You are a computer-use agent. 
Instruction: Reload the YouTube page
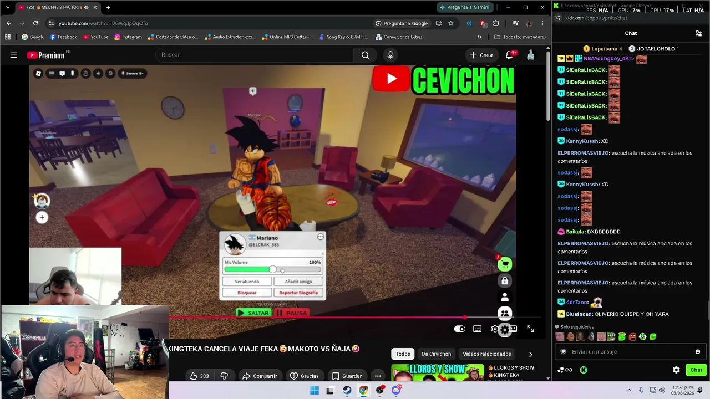35,23
